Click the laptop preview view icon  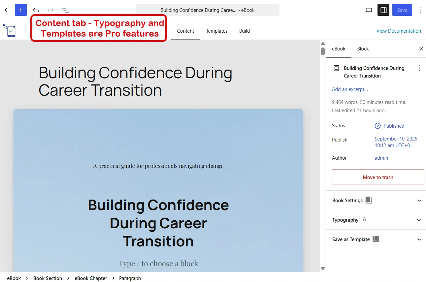click(369, 10)
